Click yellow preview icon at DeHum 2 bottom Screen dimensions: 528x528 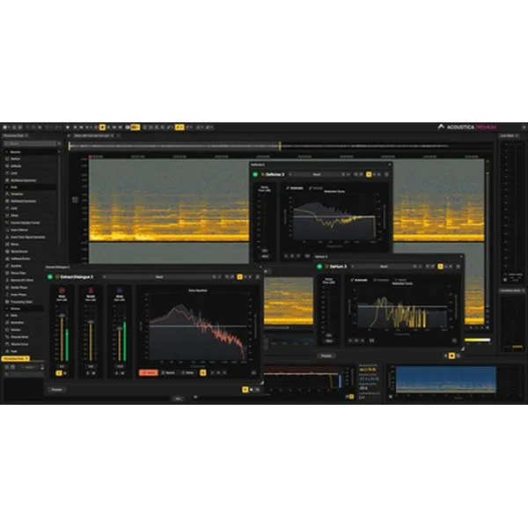[x=452, y=356]
